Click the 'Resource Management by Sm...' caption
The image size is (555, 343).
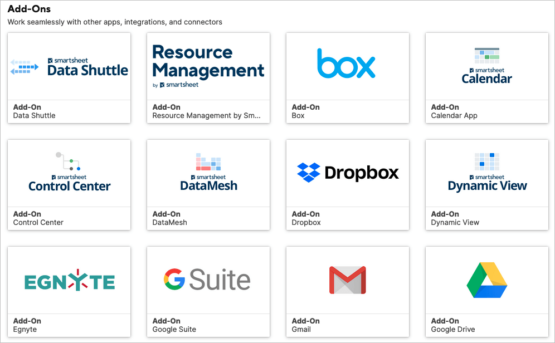tap(206, 116)
